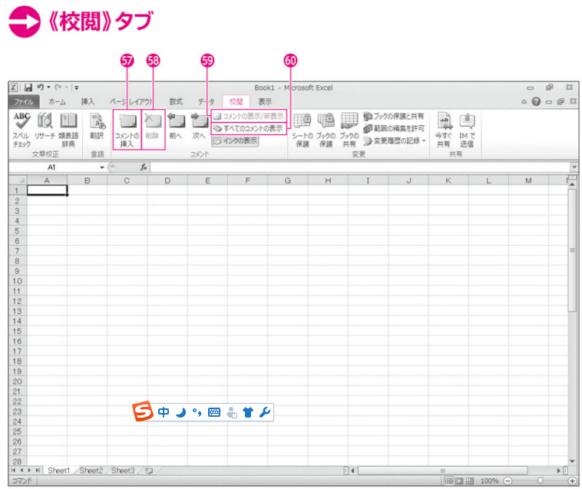Viewport: 582px width, 489px height.
Task: Open Customize Quick Access Toolbar dropdown
Action: tap(77, 88)
